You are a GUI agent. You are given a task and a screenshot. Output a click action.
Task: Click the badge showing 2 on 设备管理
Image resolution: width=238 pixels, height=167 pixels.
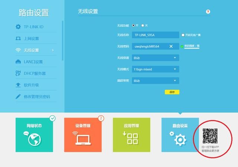coord(101,118)
